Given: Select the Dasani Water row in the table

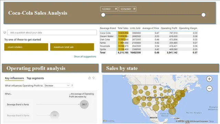Looking at the screenshot, I should click(148, 36).
